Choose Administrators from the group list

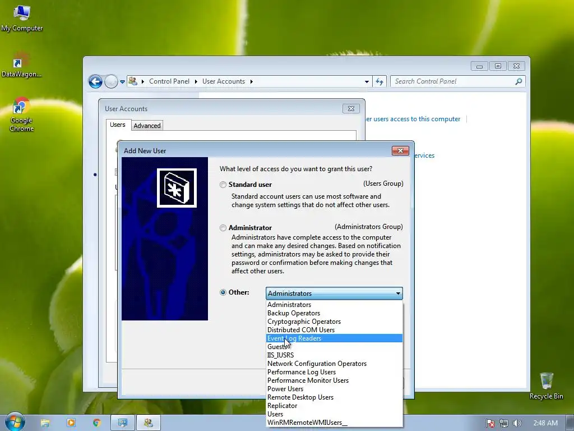tap(334, 305)
